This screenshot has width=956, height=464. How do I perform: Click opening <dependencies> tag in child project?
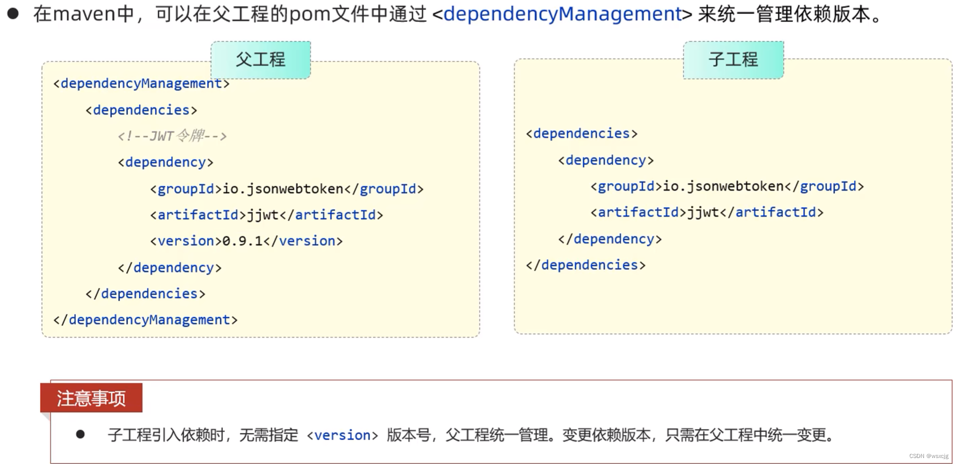click(x=582, y=134)
